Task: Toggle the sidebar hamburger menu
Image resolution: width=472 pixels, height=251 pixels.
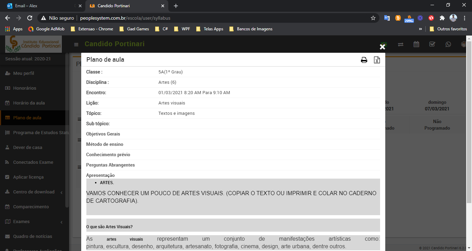Action: tap(76, 44)
